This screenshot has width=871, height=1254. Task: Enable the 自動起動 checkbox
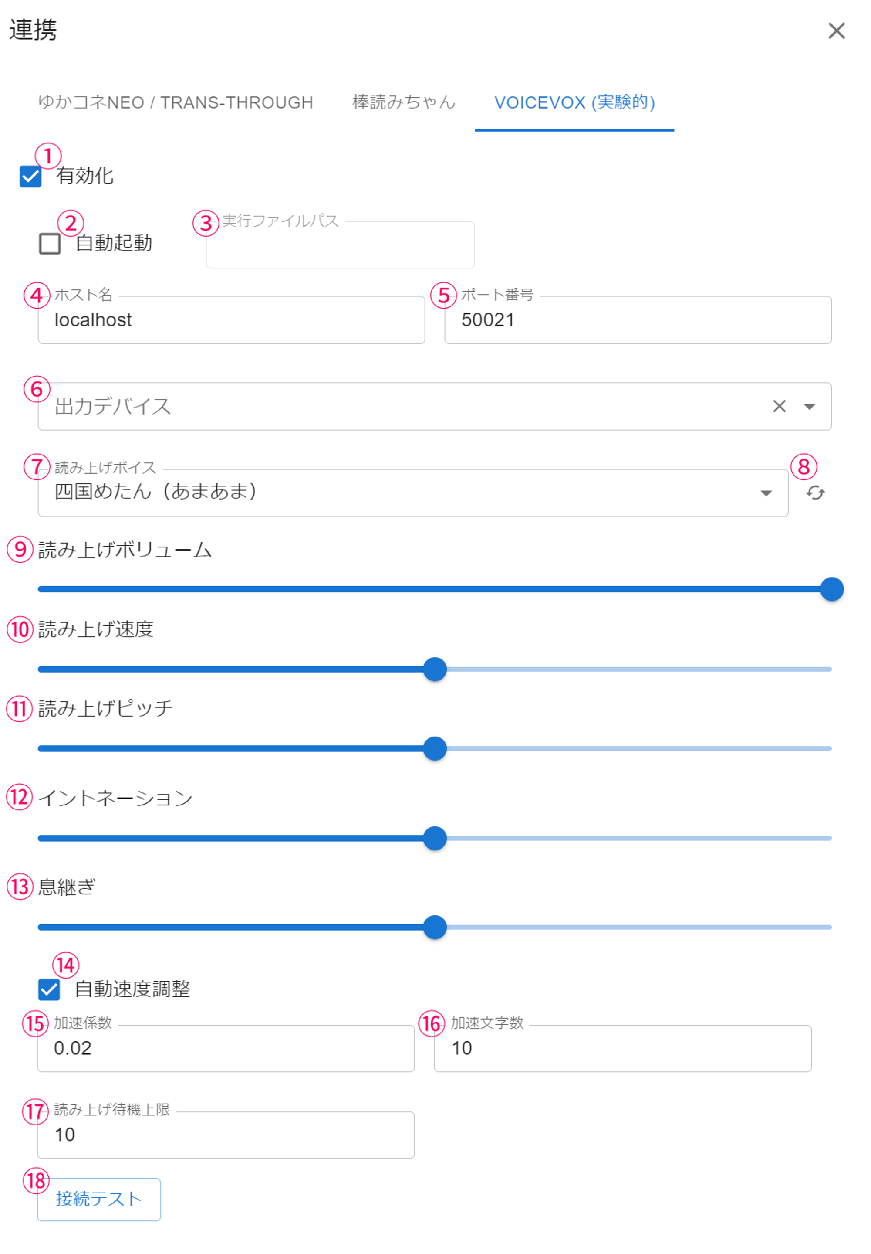(x=50, y=244)
